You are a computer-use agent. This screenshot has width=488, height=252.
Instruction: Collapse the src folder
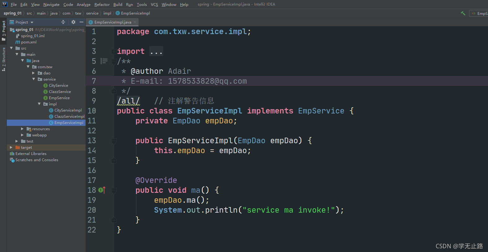11,48
